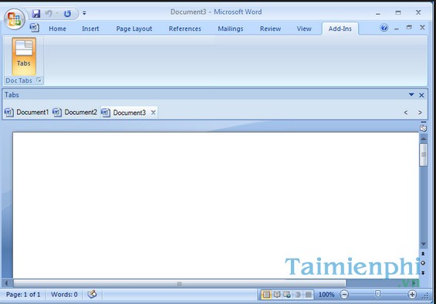The image size is (436, 304).
Task: Open the View ribbon tab
Action: 304,29
